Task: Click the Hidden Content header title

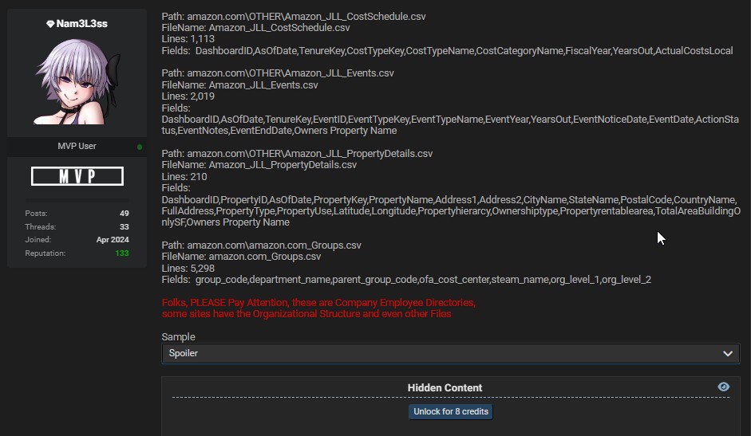Action: click(445, 388)
